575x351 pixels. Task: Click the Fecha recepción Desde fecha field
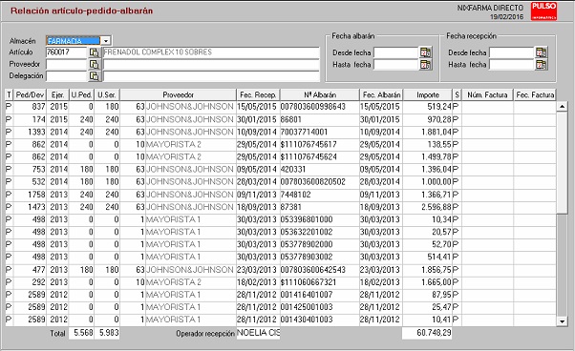(x=512, y=52)
